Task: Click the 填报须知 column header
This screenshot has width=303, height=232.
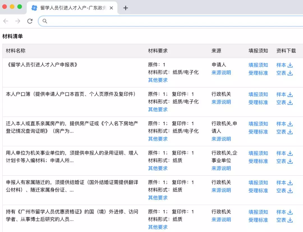Action: [x=258, y=51]
